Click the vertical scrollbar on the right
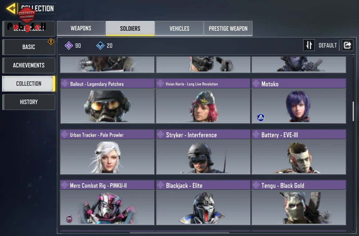The width and height of the screenshot is (359, 236). pos(353,111)
